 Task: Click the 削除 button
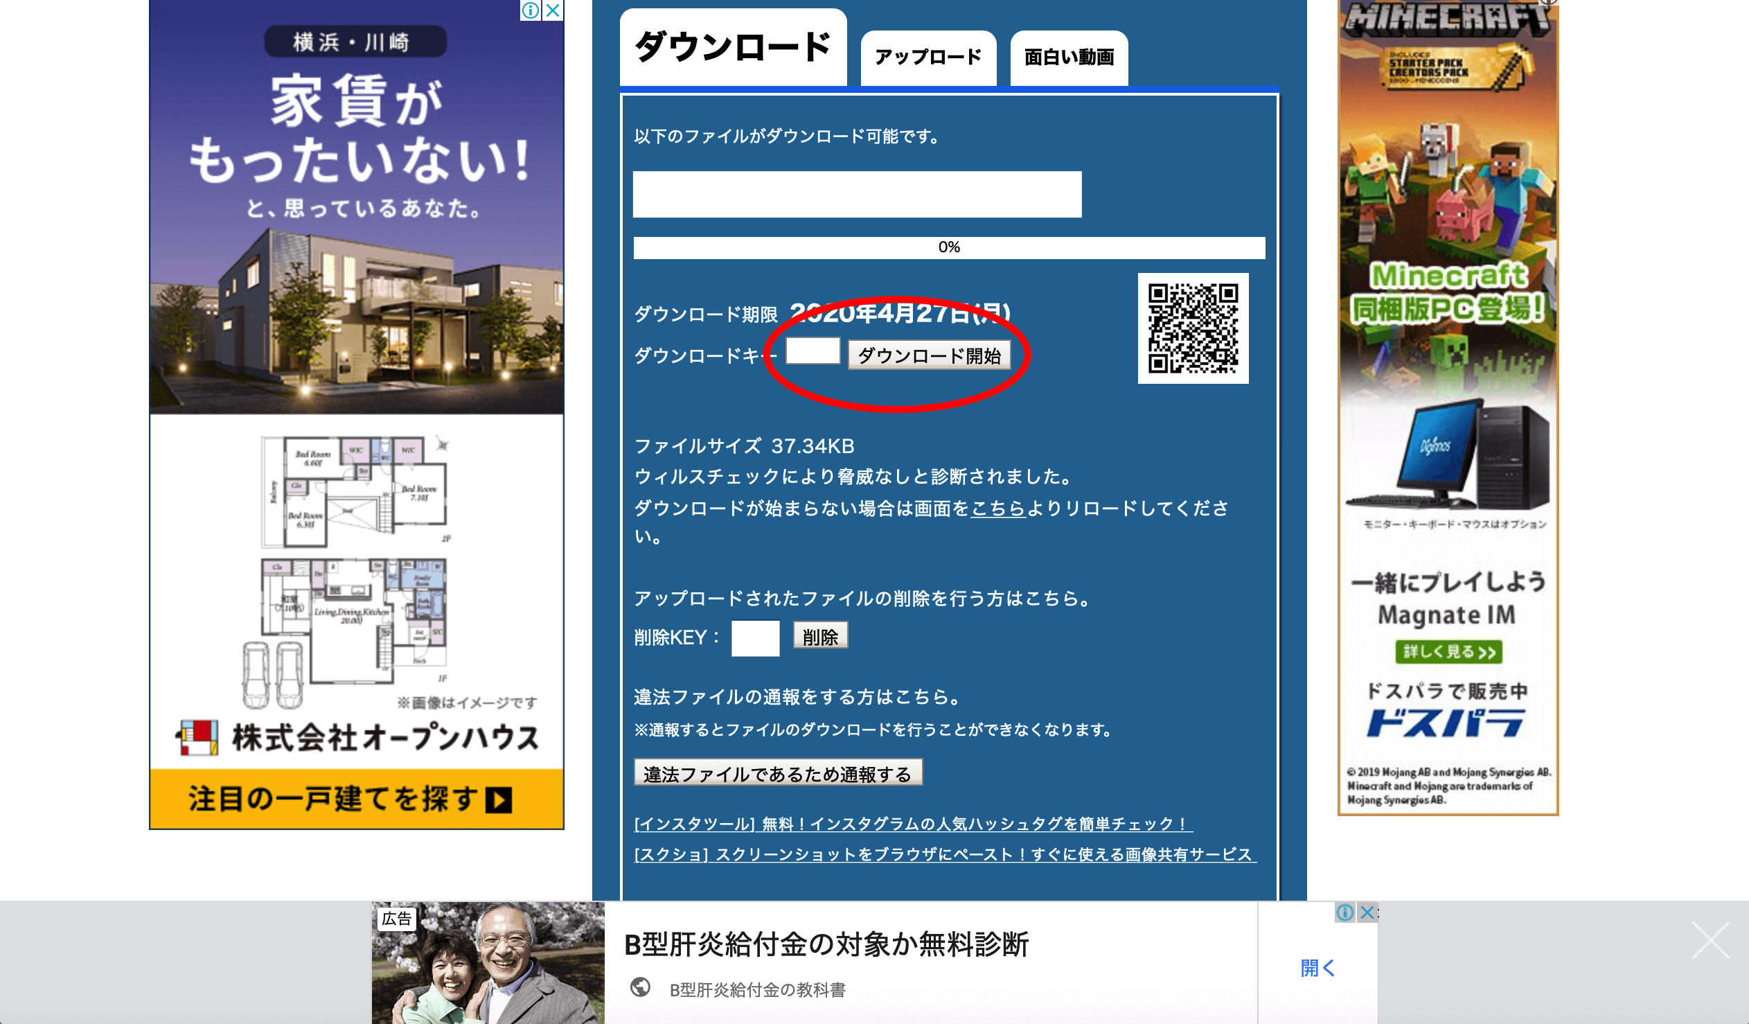pos(819,636)
